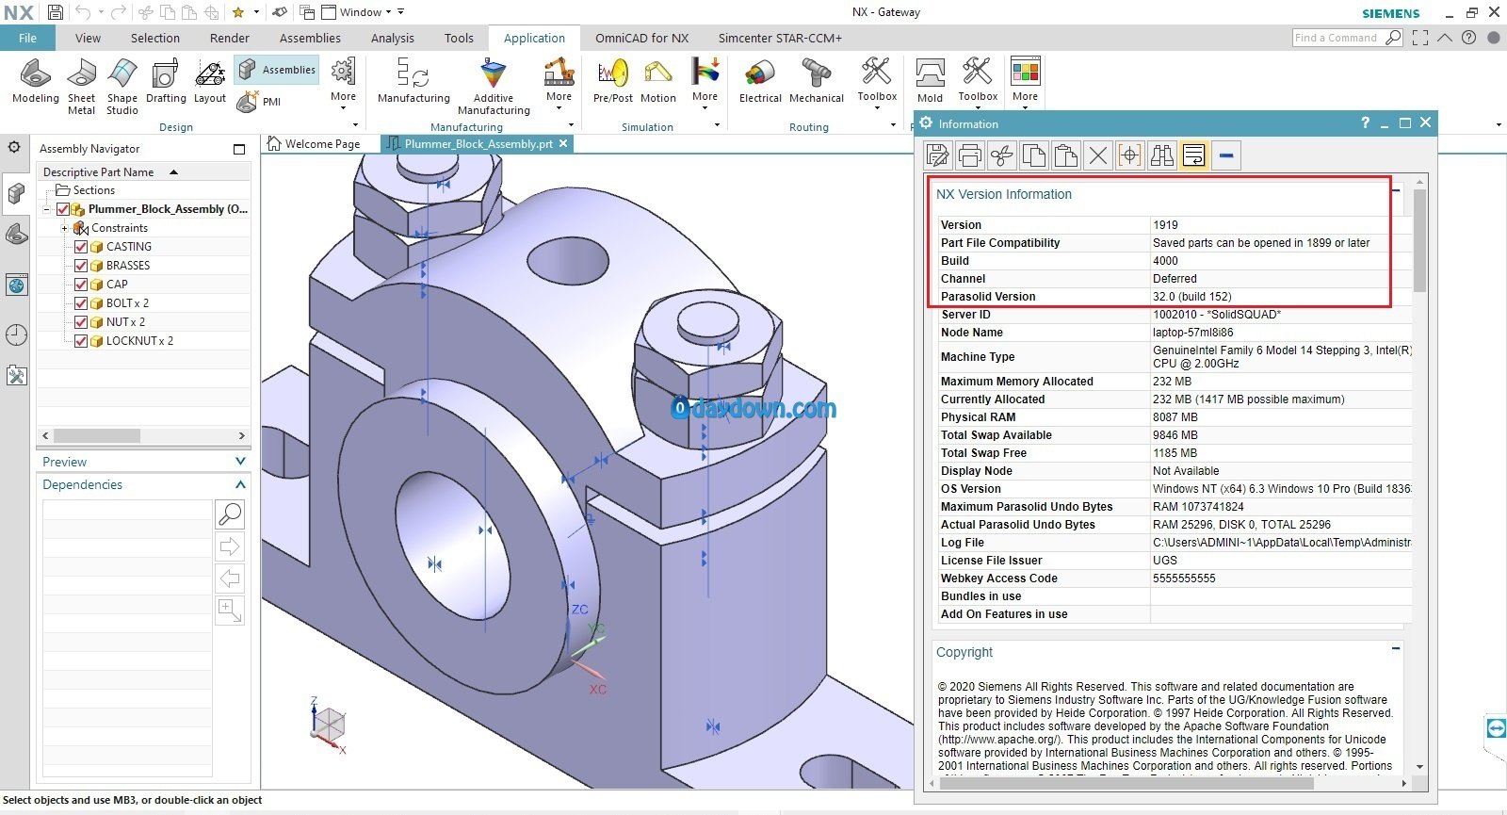Open the Motion simulation application
The width and height of the screenshot is (1507, 815).
pyautogui.click(x=658, y=81)
